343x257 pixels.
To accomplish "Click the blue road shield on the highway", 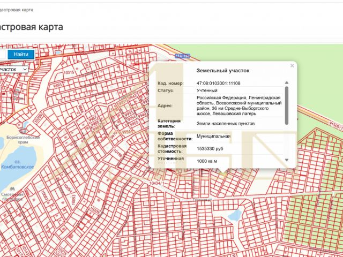I will point(182,56).
